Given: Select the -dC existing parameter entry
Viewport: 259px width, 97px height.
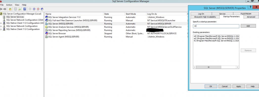Looking at the screenshot, I should click(x=216, y=36).
